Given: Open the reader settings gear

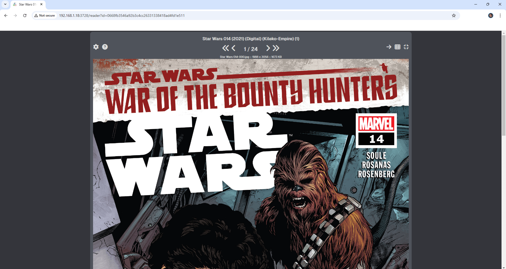Looking at the screenshot, I should point(96,47).
